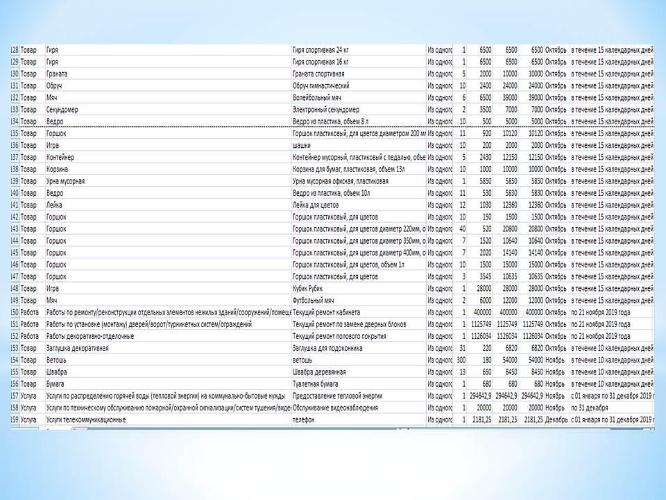
Task: Click the 'Футбольный мяч' cell
Action: tap(359, 300)
